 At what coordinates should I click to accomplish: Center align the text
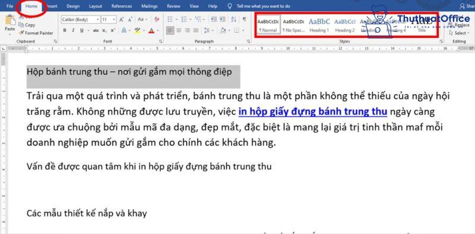pos(179,31)
